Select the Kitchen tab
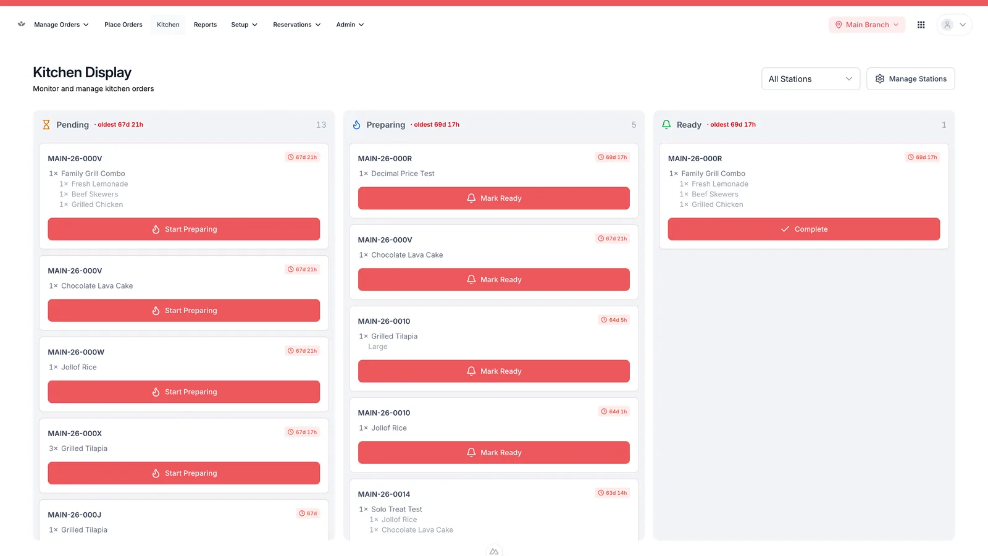The width and height of the screenshot is (988, 556). tap(168, 25)
